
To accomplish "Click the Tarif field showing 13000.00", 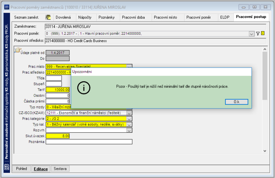I will (x=58, y=90).
